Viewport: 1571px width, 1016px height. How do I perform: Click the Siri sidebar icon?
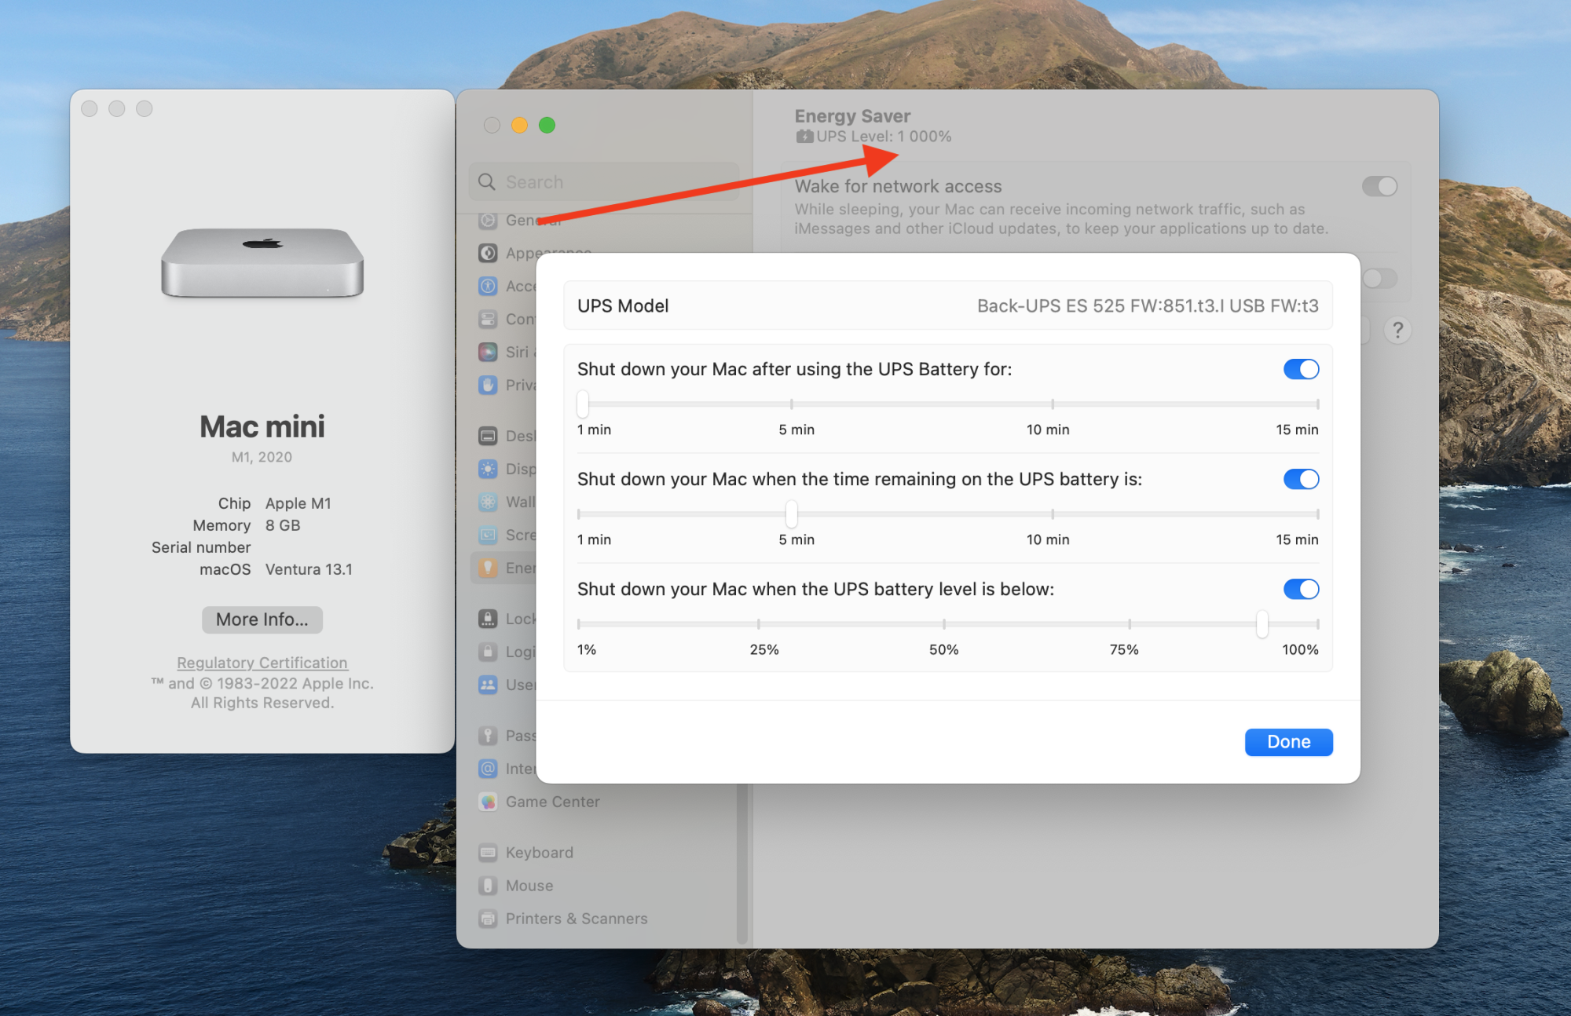488,352
